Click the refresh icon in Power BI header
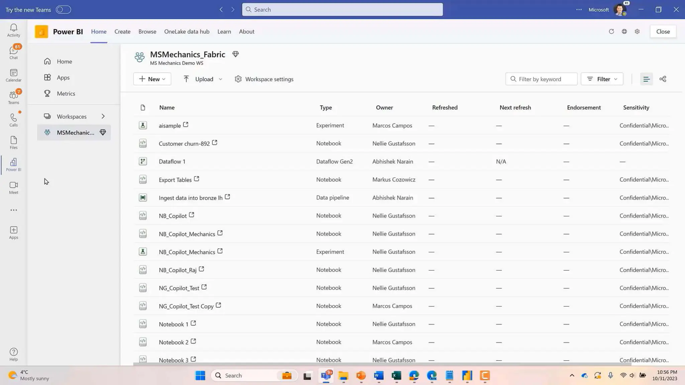Viewport: 685px width, 385px height. coord(611,31)
